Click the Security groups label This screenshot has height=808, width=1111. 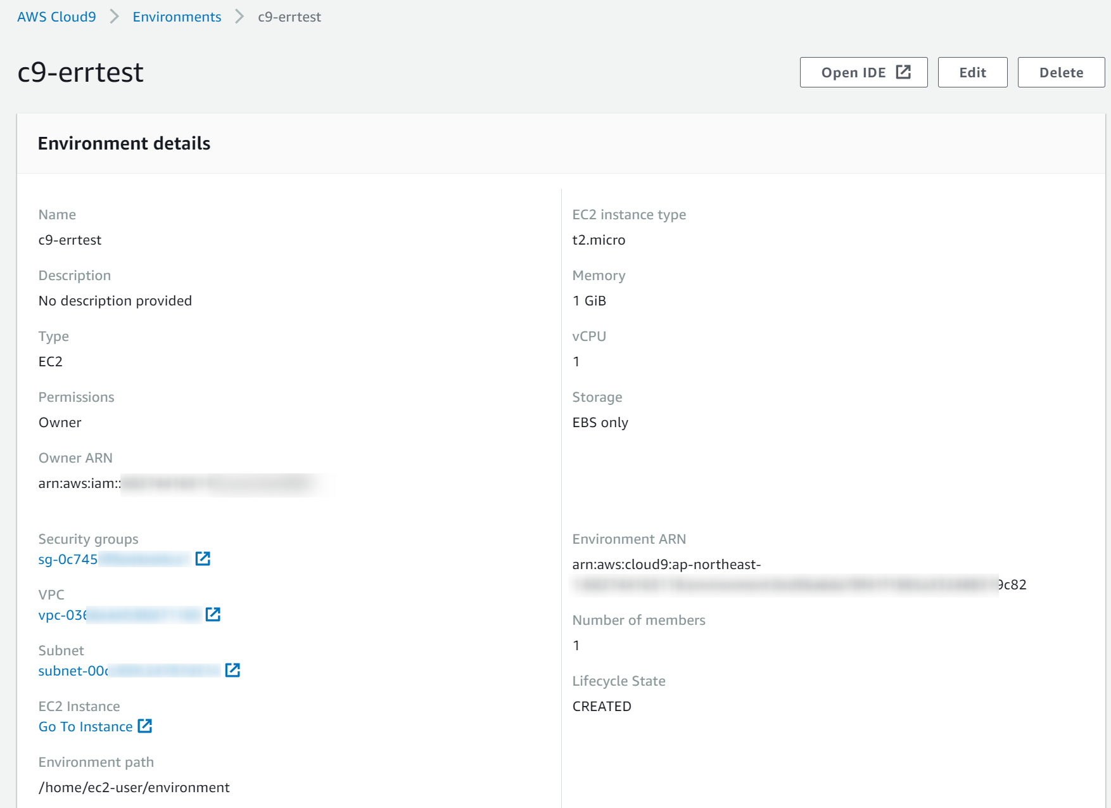88,539
